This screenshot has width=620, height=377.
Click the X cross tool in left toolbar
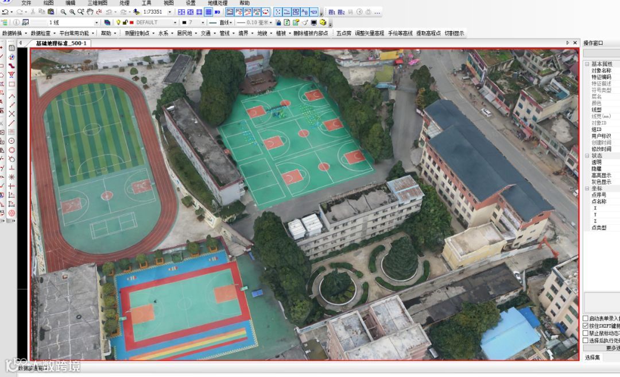pos(12,113)
